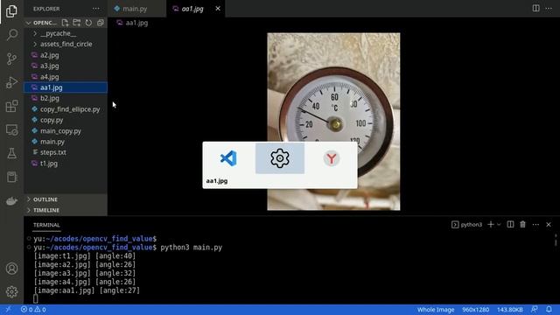Expand the __pycache__ folder

click(66, 33)
